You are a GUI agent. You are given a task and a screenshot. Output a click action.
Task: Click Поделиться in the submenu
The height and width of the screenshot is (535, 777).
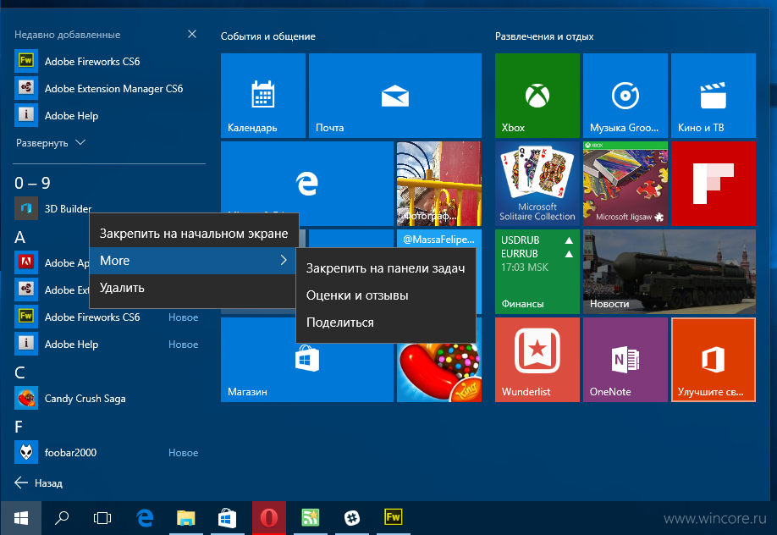(385, 323)
